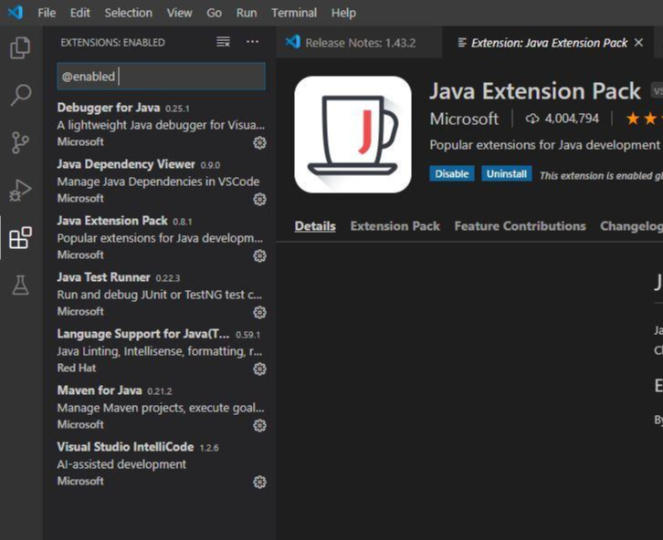Click the star rating of extension
The width and height of the screenshot is (663, 540).
coord(644,119)
